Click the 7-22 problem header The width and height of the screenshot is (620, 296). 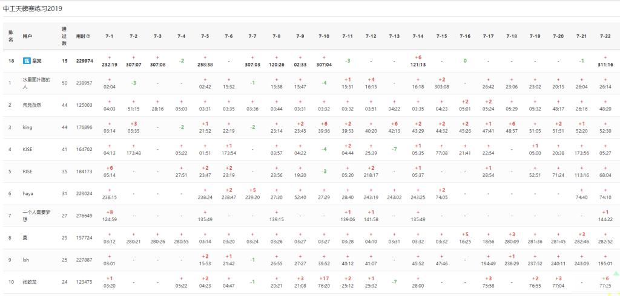point(605,37)
